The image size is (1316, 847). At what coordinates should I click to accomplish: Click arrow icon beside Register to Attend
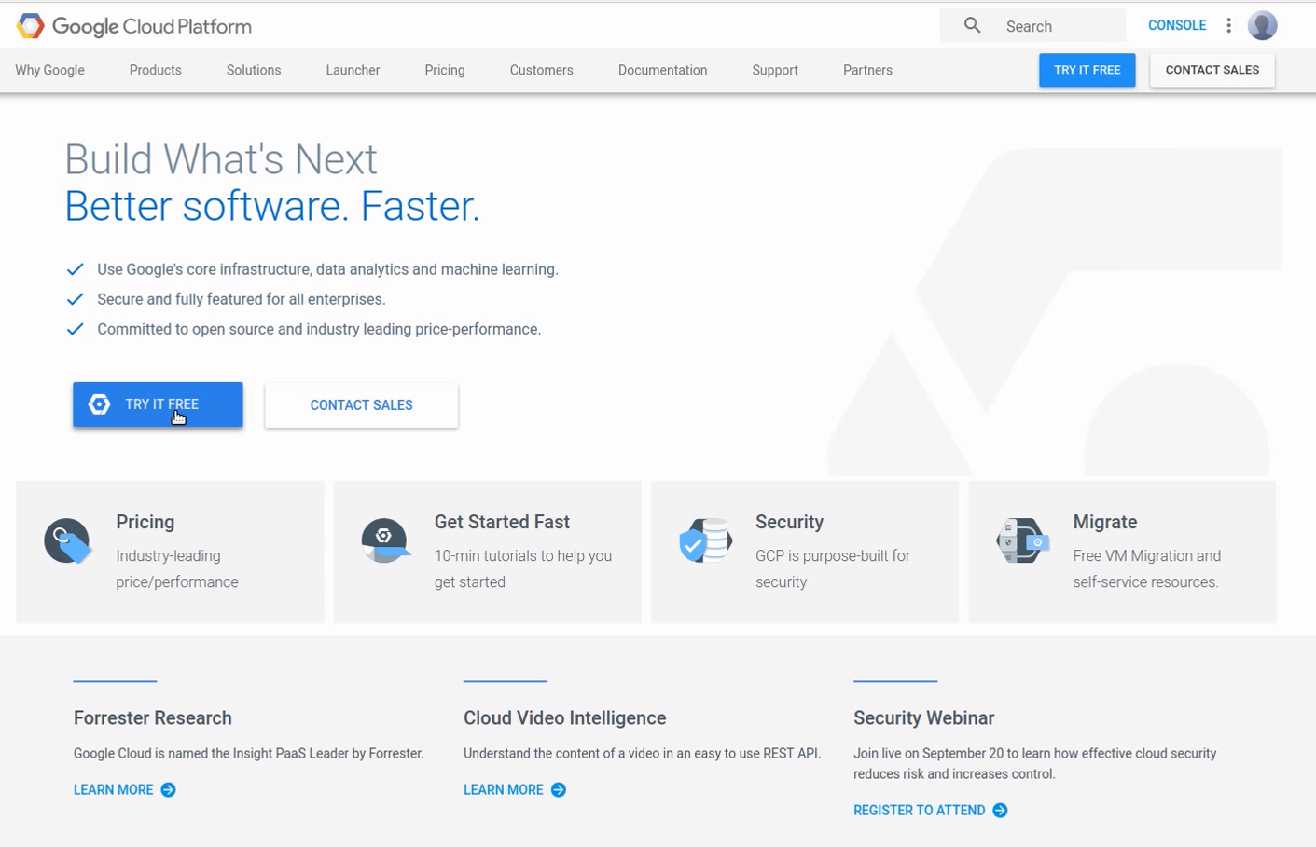tap(1000, 811)
